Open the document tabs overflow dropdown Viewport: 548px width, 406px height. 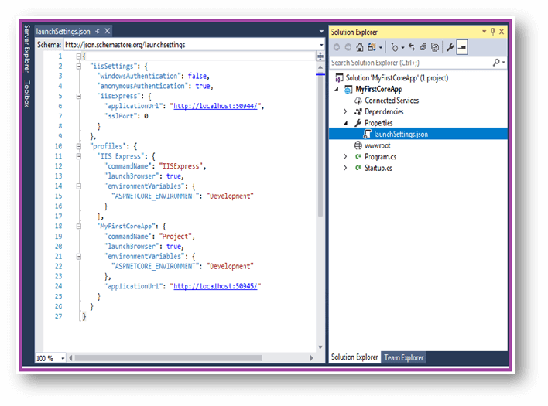point(321,32)
